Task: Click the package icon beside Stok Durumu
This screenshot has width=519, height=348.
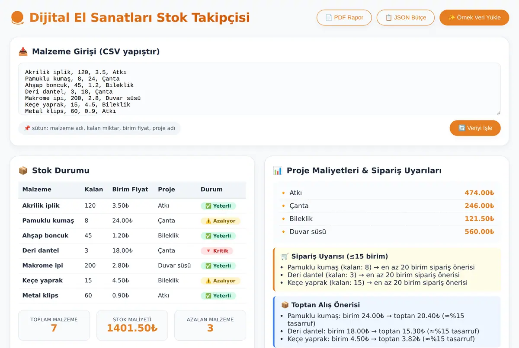Action: [23, 171]
